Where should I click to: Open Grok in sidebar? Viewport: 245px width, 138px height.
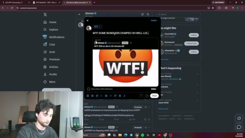tap(49, 52)
